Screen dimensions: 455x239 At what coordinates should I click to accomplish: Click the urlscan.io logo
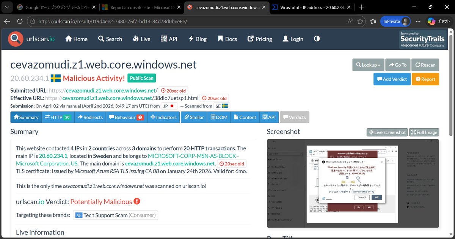(x=31, y=39)
